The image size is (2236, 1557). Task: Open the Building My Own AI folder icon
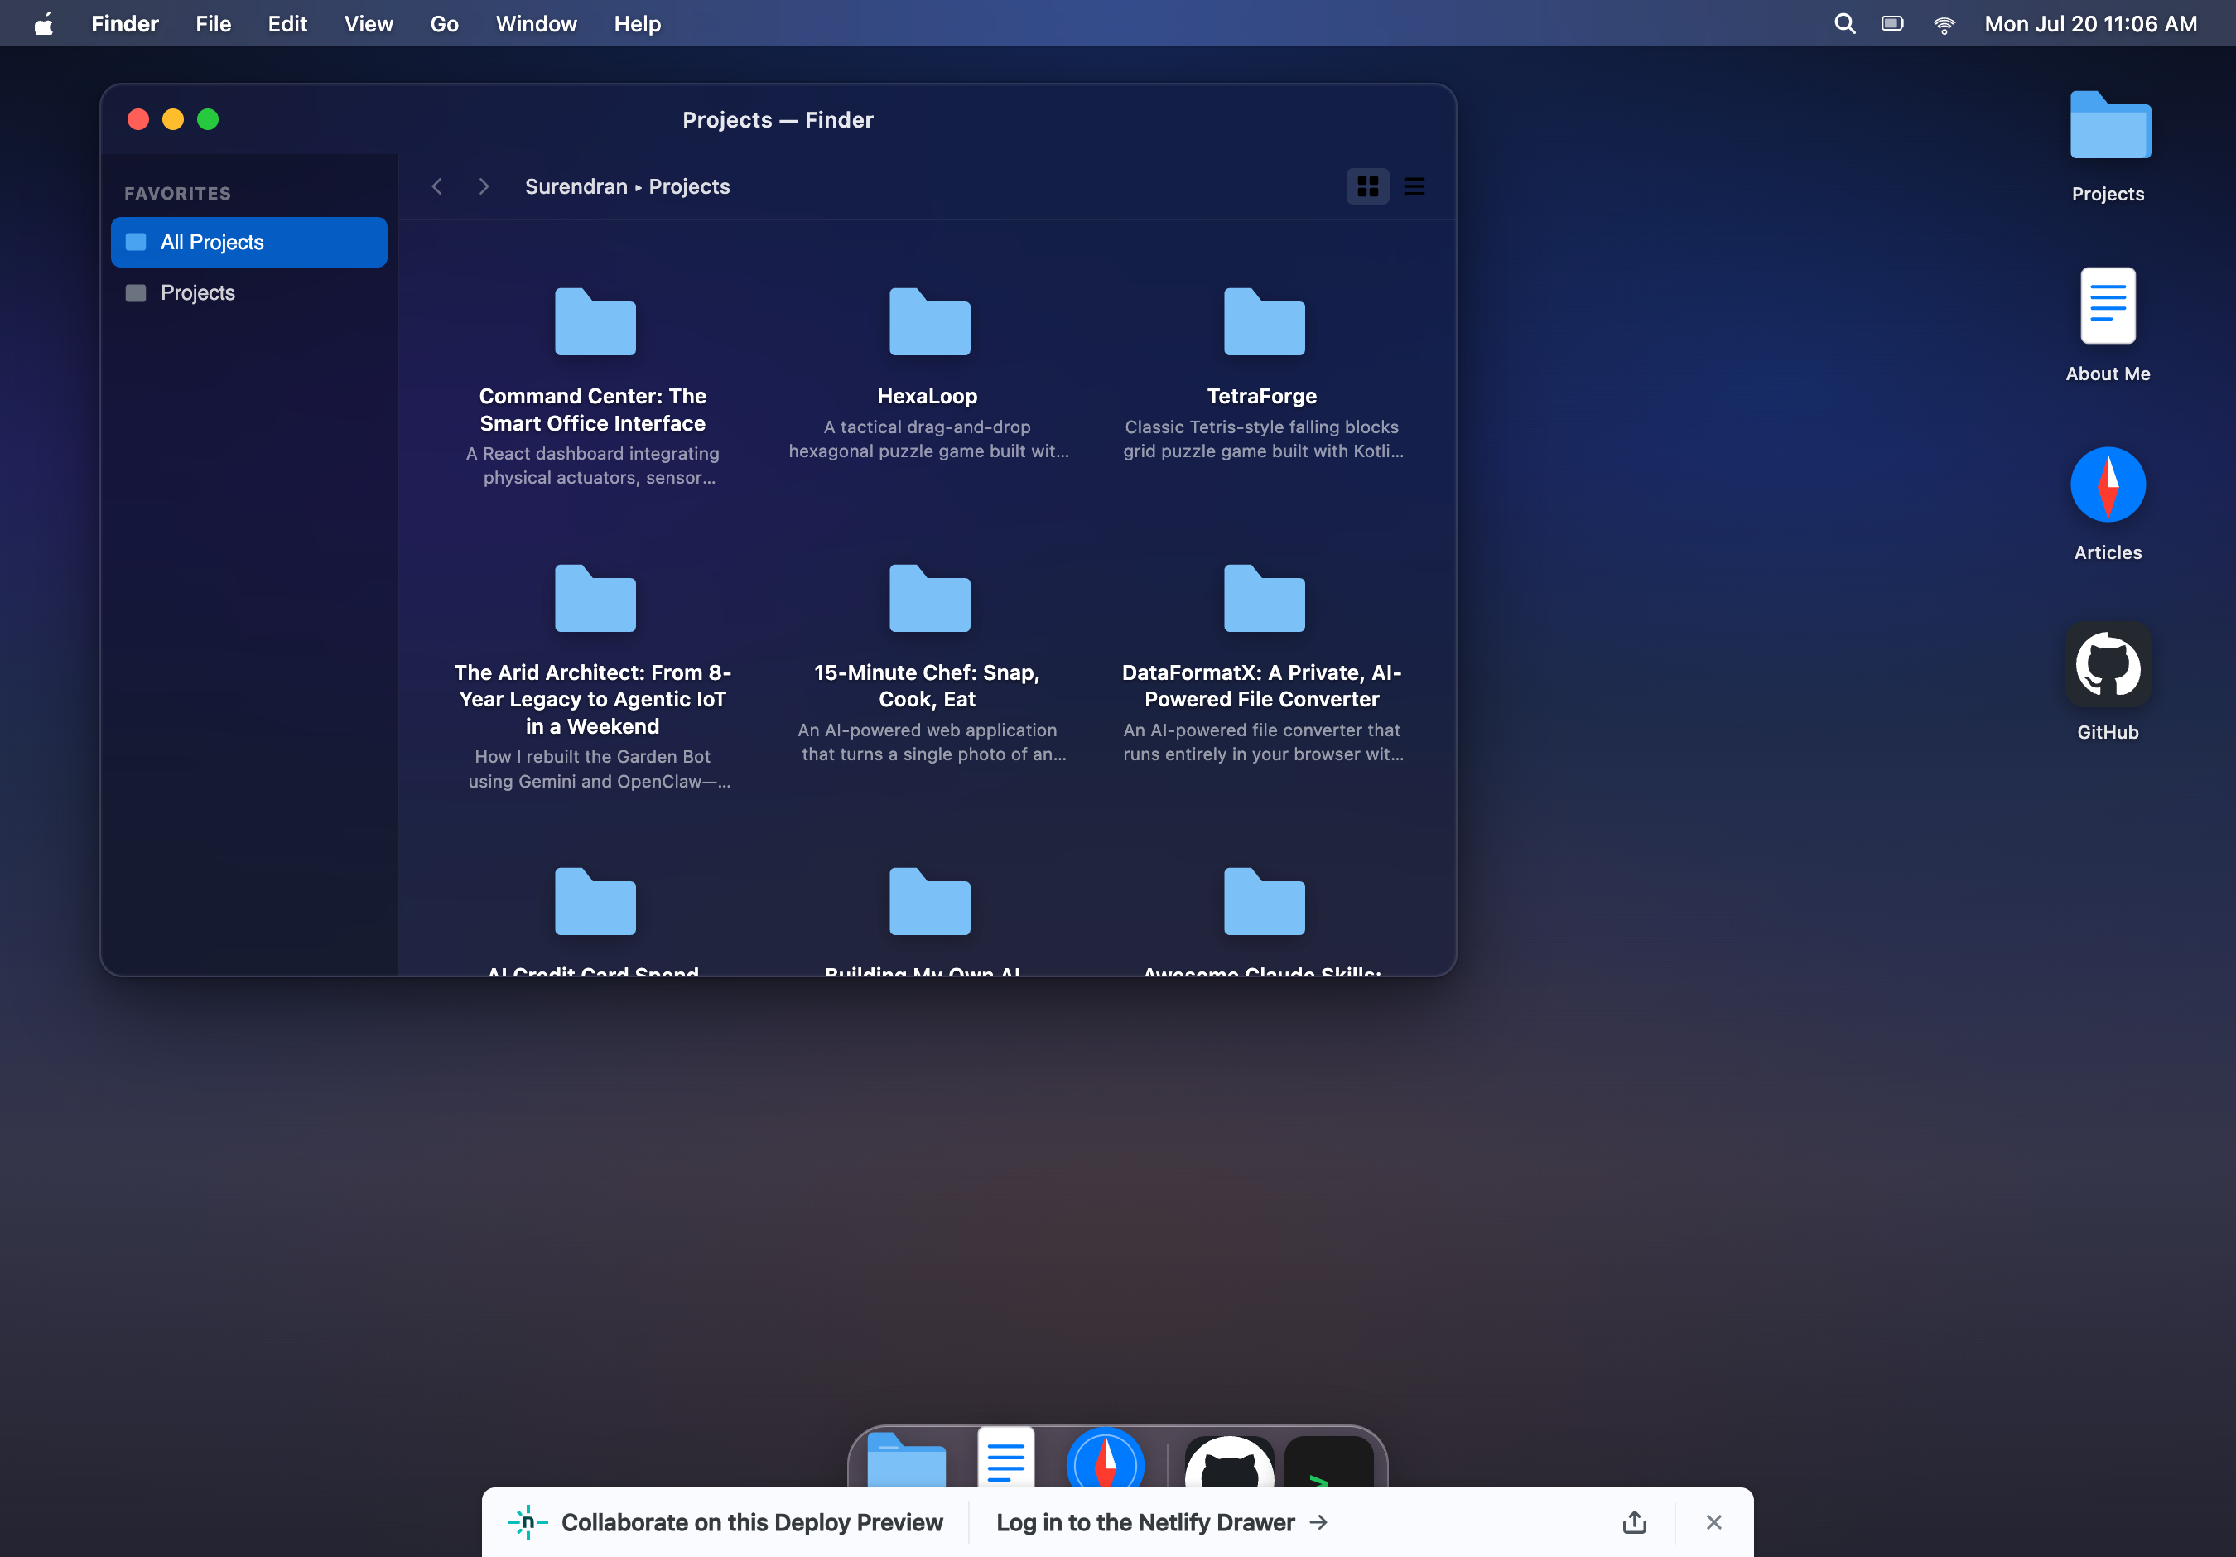pos(930,902)
